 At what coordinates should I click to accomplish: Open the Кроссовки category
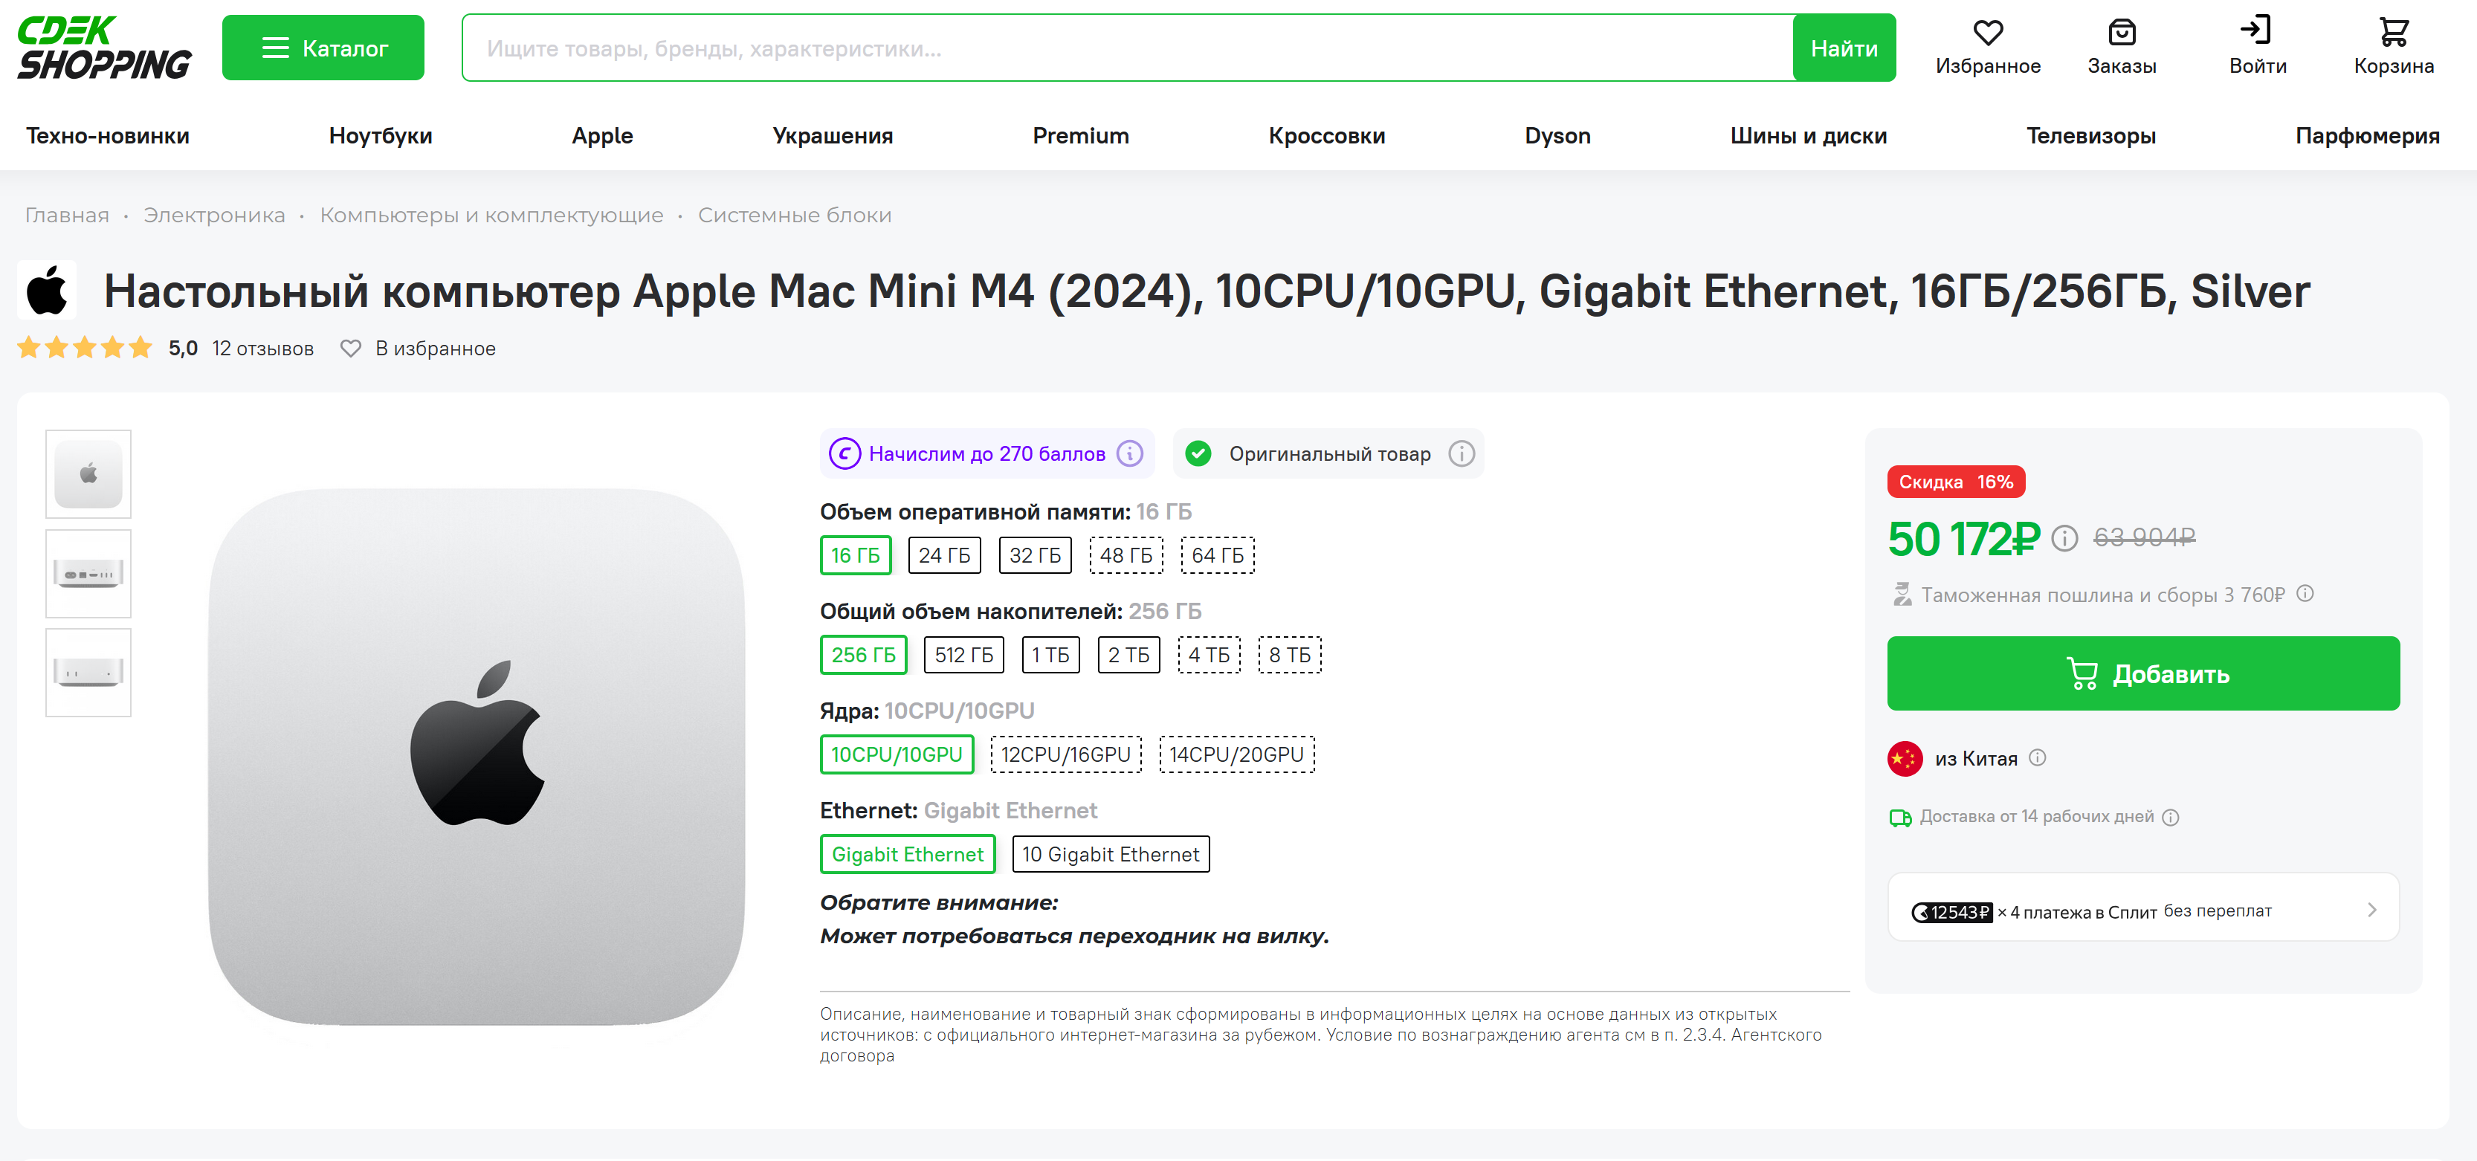coord(1327,135)
